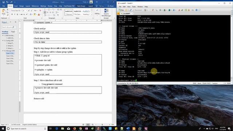Click the font color red swatch

(x=39, y=15)
